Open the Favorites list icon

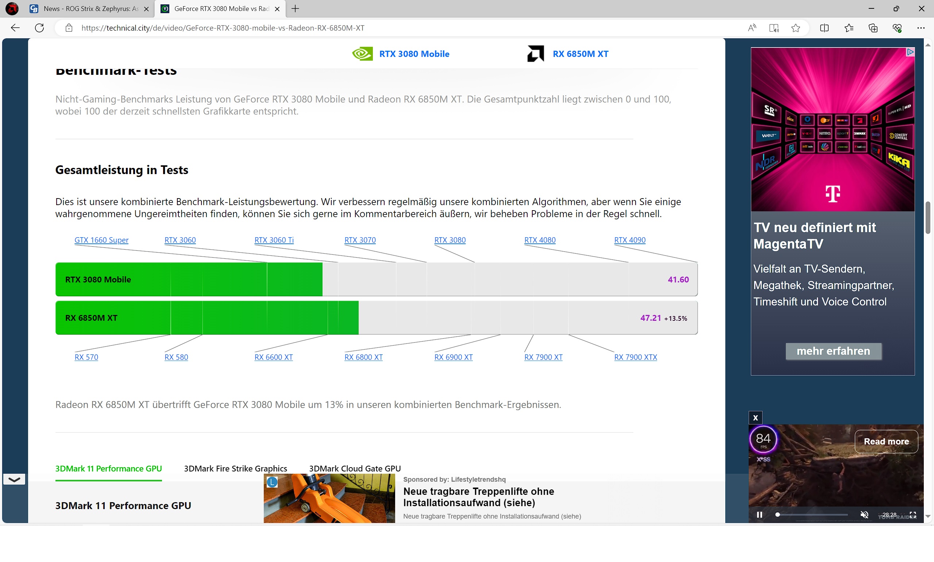click(848, 28)
